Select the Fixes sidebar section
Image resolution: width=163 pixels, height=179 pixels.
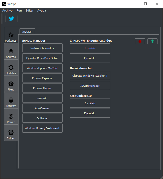click(11, 86)
